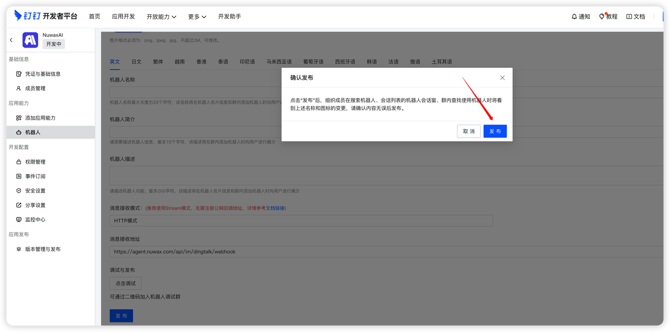
Task: Click 取消 in the confirm dialog
Action: point(469,131)
